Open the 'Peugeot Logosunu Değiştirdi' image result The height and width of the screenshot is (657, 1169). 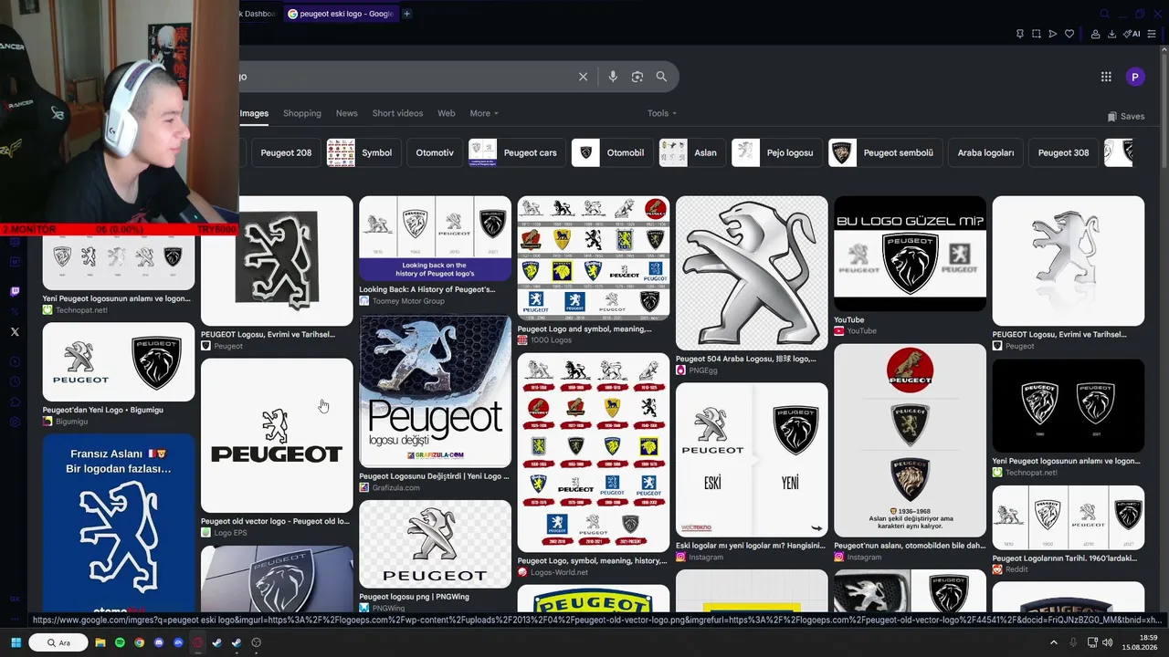coord(435,391)
